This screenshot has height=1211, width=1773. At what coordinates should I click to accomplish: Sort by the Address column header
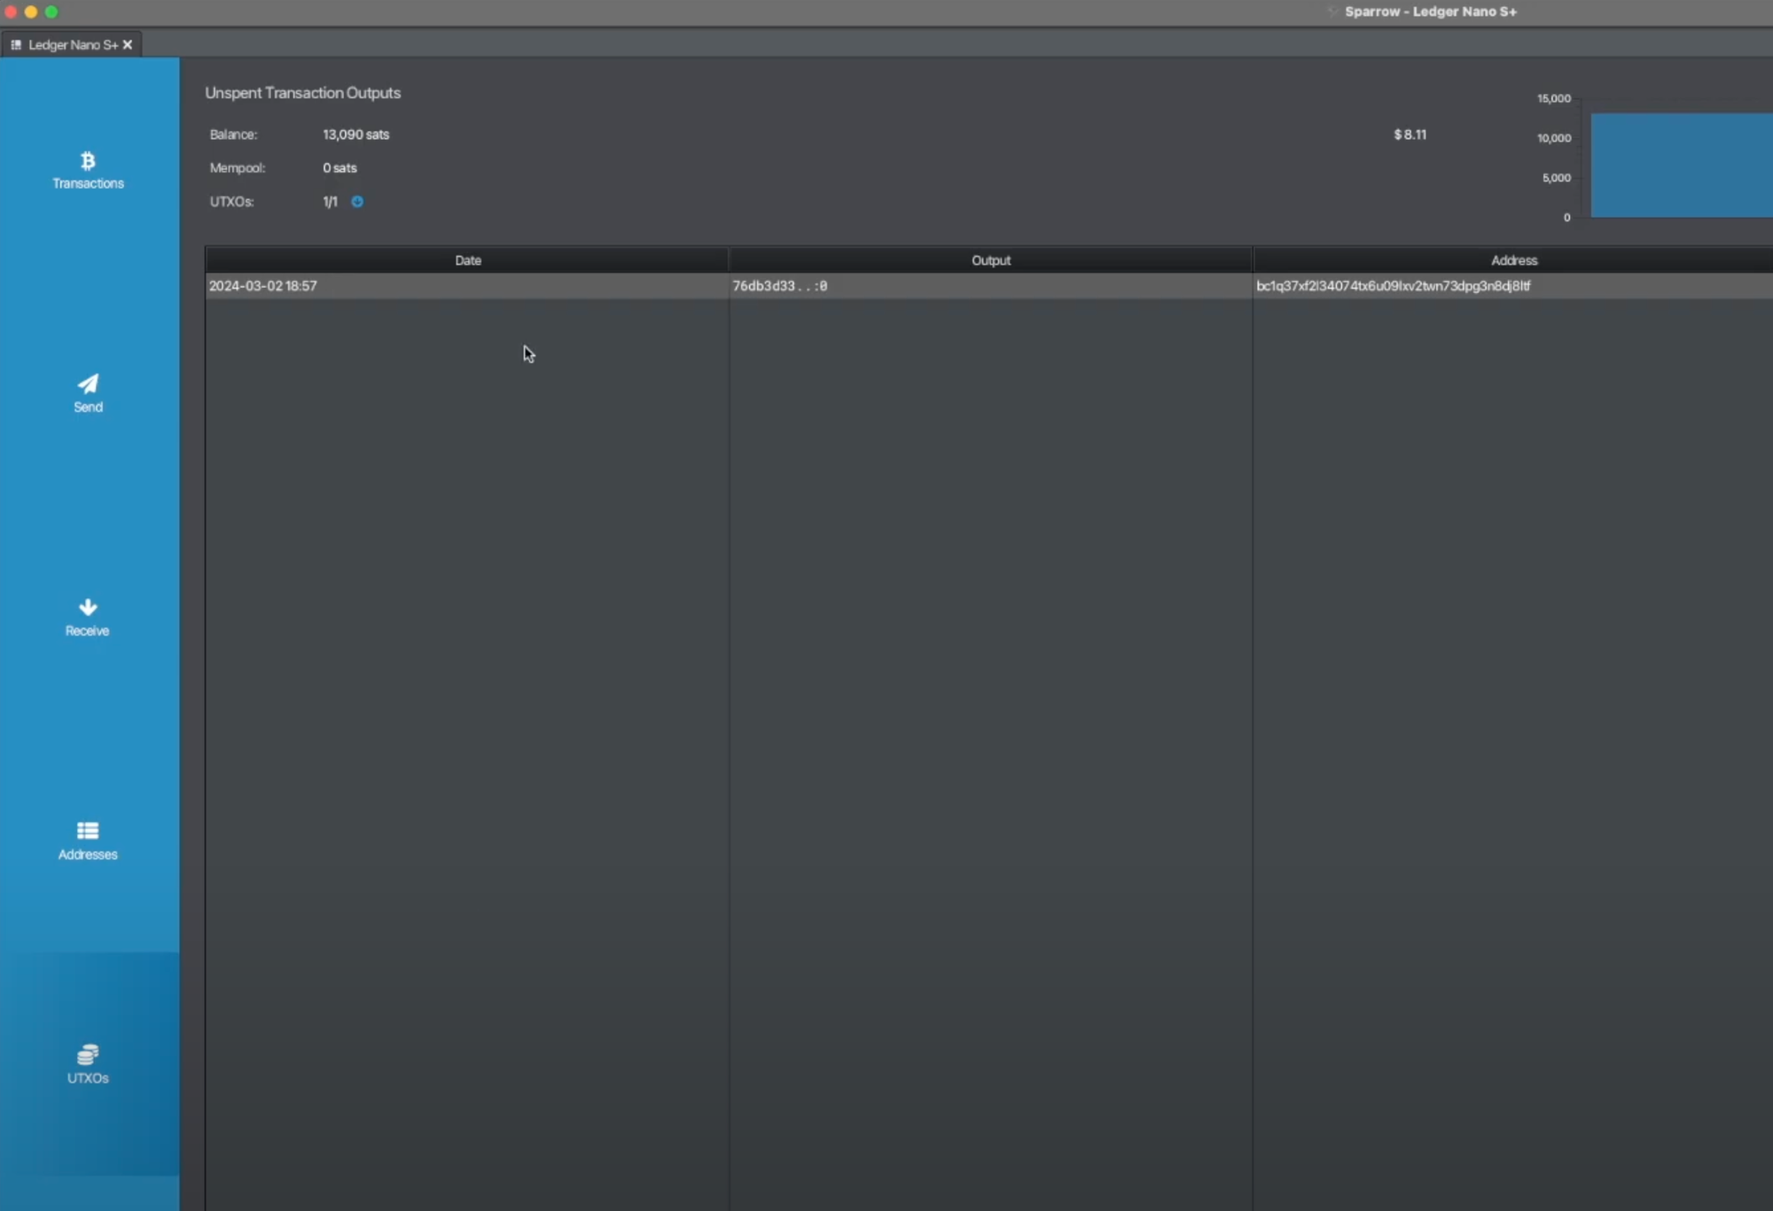point(1513,260)
